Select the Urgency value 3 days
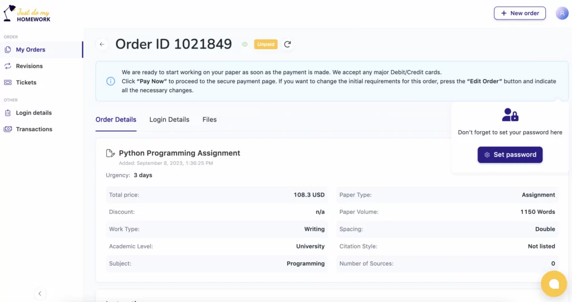Viewport: 572px width, 302px height. 142,175
